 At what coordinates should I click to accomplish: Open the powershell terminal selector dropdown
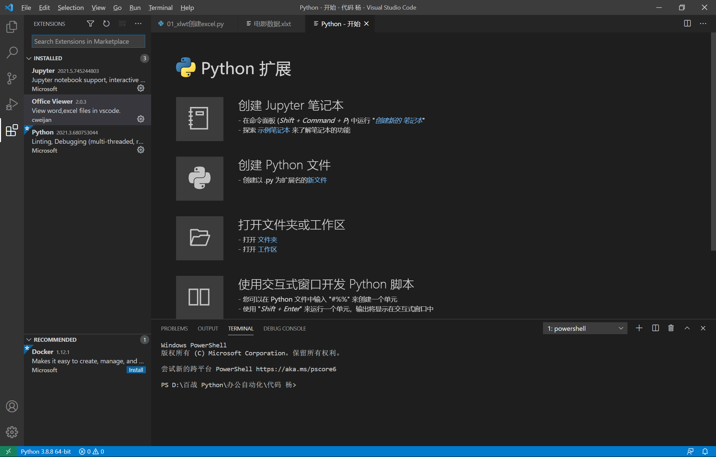point(585,329)
